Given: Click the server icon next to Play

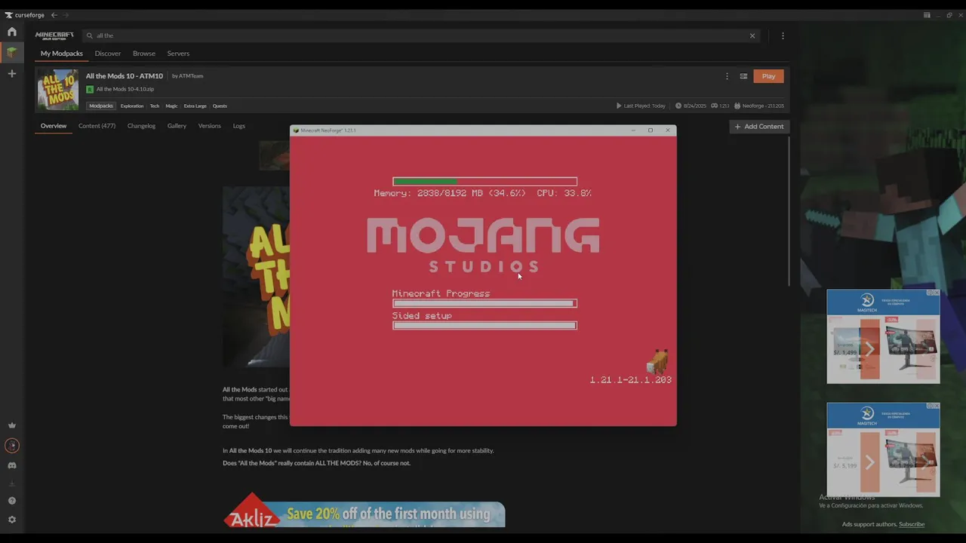Looking at the screenshot, I should (743, 76).
